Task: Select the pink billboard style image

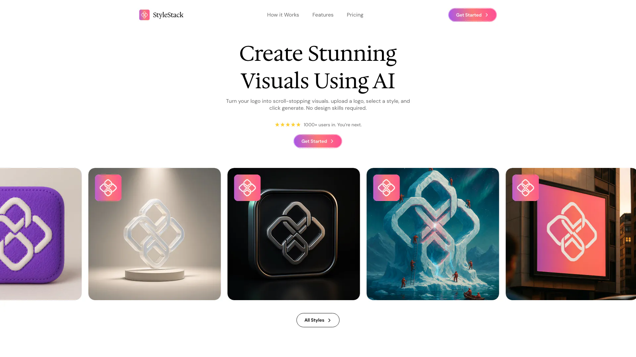Action: click(571, 234)
